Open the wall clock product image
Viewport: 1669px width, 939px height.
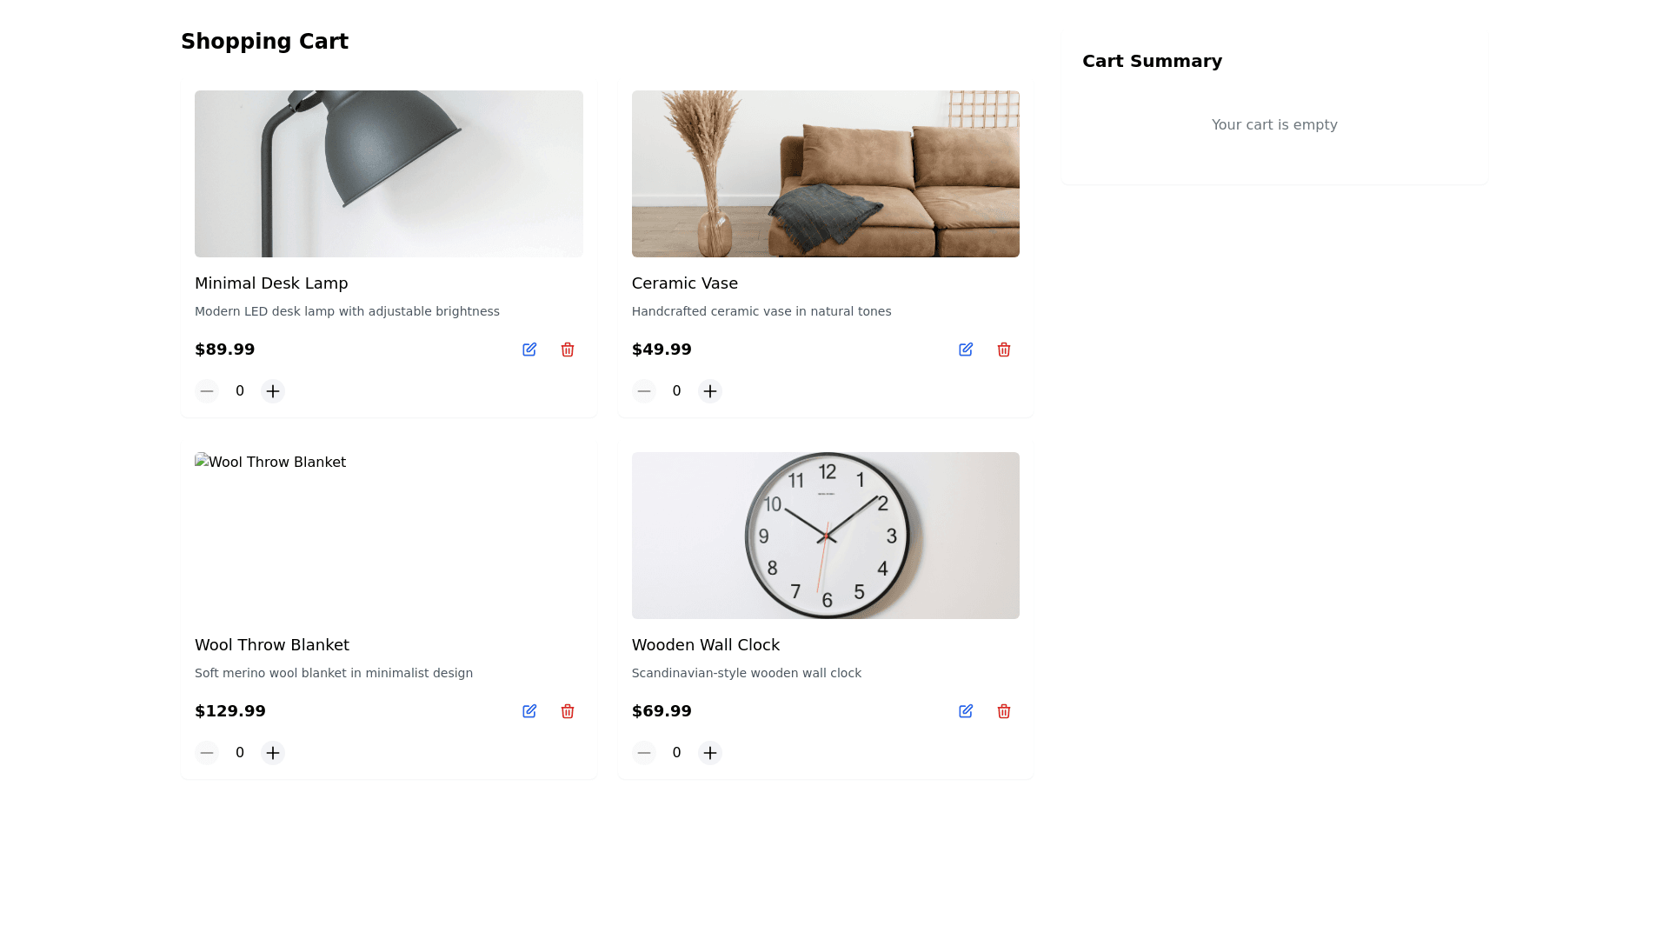point(826,536)
